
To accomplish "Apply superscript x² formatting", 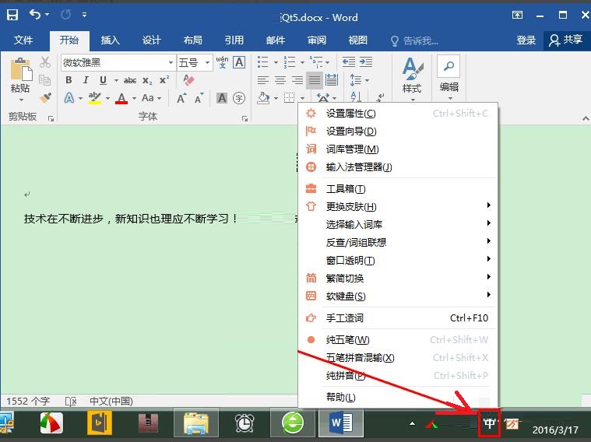I will pyautogui.click(x=164, y=80).
